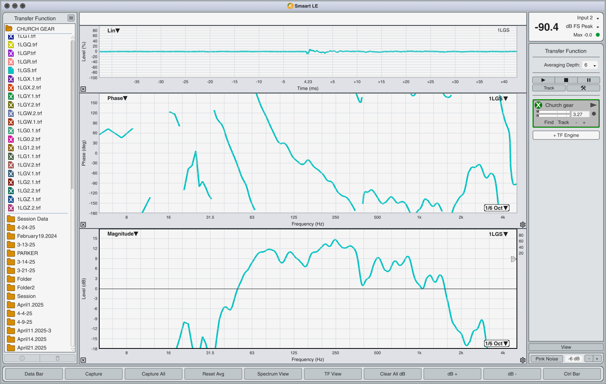This screenshot has height=384, width=606.
Task: Click the Church gear M level meter
Action: [553, 112]
